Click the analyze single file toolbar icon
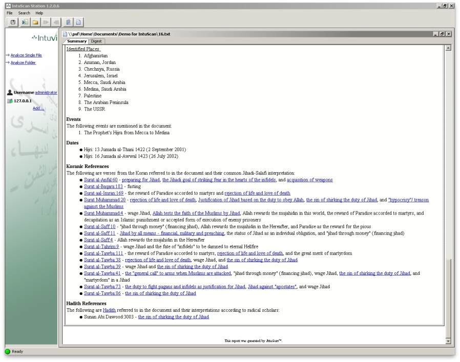Image resolution: width=460 pixels, height=362 pixels. coord(25,22)
